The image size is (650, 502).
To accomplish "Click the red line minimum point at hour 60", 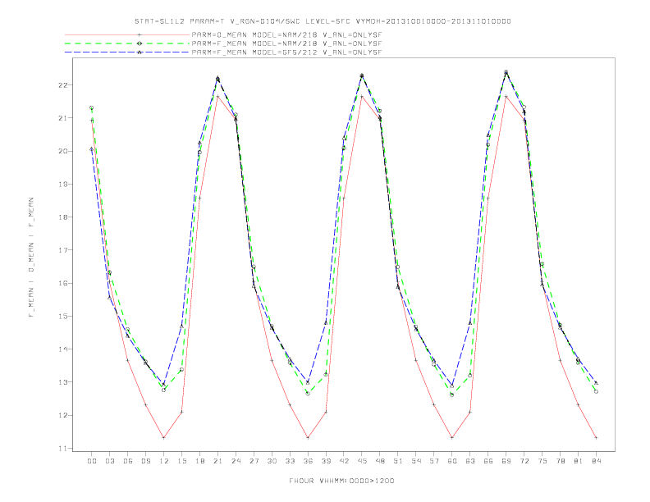I will point(452,438).
